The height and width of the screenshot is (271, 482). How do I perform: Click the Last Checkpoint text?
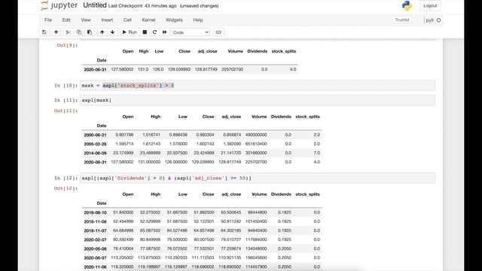[142, 6]
